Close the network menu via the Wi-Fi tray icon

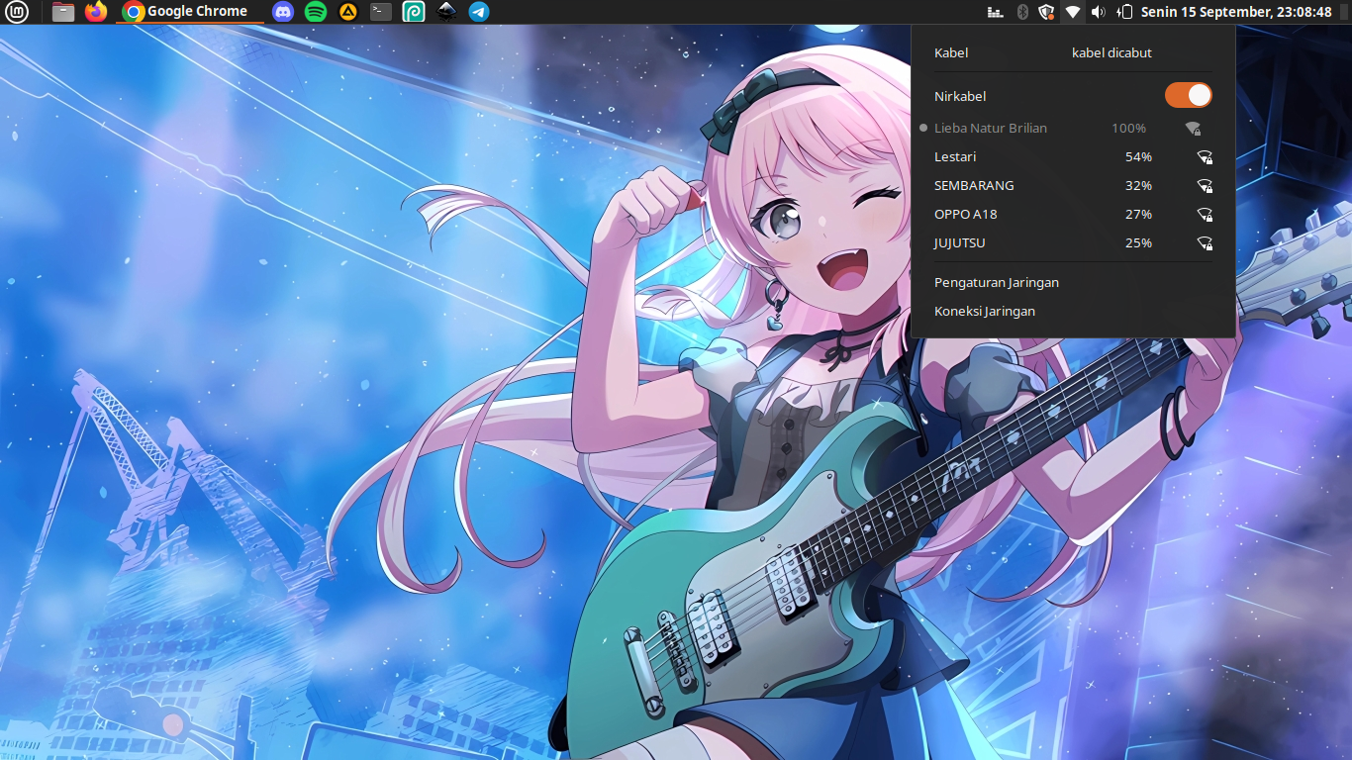[1072, 12]
